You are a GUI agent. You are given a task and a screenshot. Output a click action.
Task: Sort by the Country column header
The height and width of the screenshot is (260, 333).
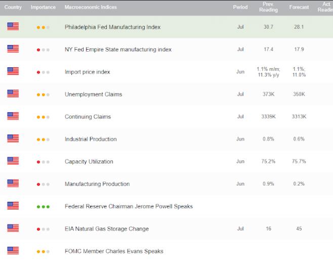pos(13,7)
